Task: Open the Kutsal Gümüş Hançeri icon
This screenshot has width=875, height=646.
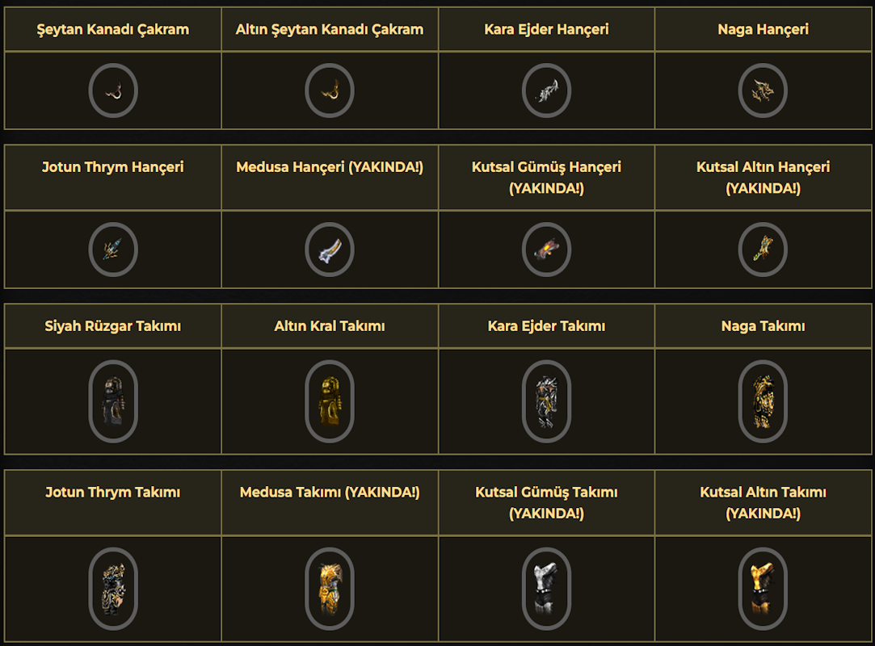Action: click(x=547, y=250)
